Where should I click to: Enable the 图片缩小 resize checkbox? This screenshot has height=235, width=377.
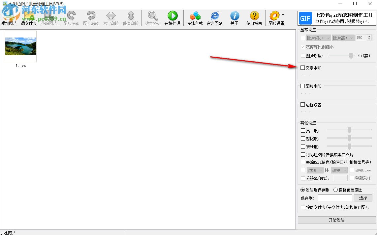(303, 38)
